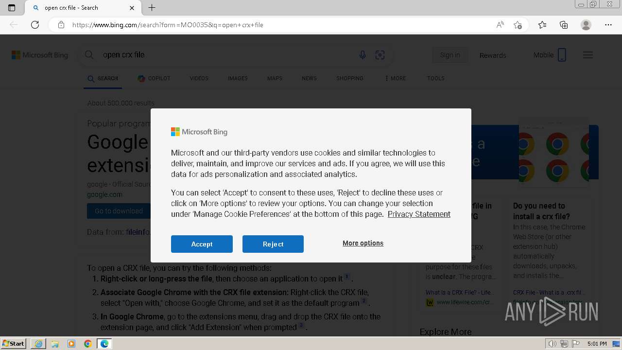This screenshot has height=350, width=622.
Task: Click the browser Back arrow
Action: (14, 25)
